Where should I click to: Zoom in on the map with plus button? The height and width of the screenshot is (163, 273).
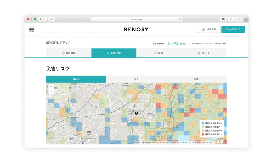tap(51, 87)
